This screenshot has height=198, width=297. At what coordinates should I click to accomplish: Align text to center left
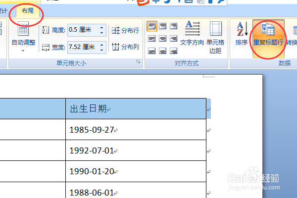(152, 39)
